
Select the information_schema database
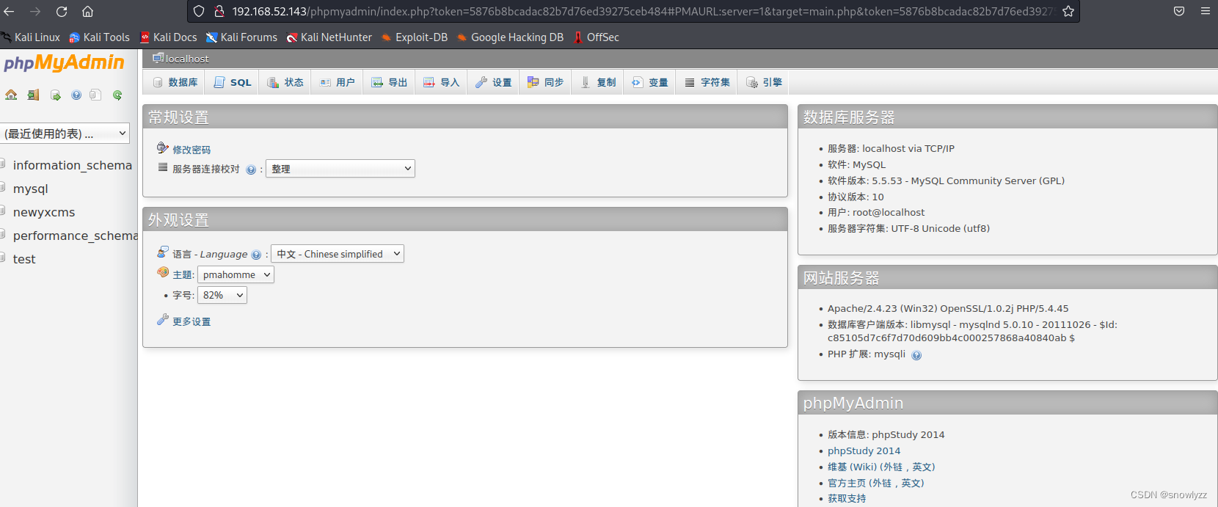[x=73, y=166]
